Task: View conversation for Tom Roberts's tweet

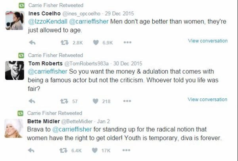Action: [207, 100]
